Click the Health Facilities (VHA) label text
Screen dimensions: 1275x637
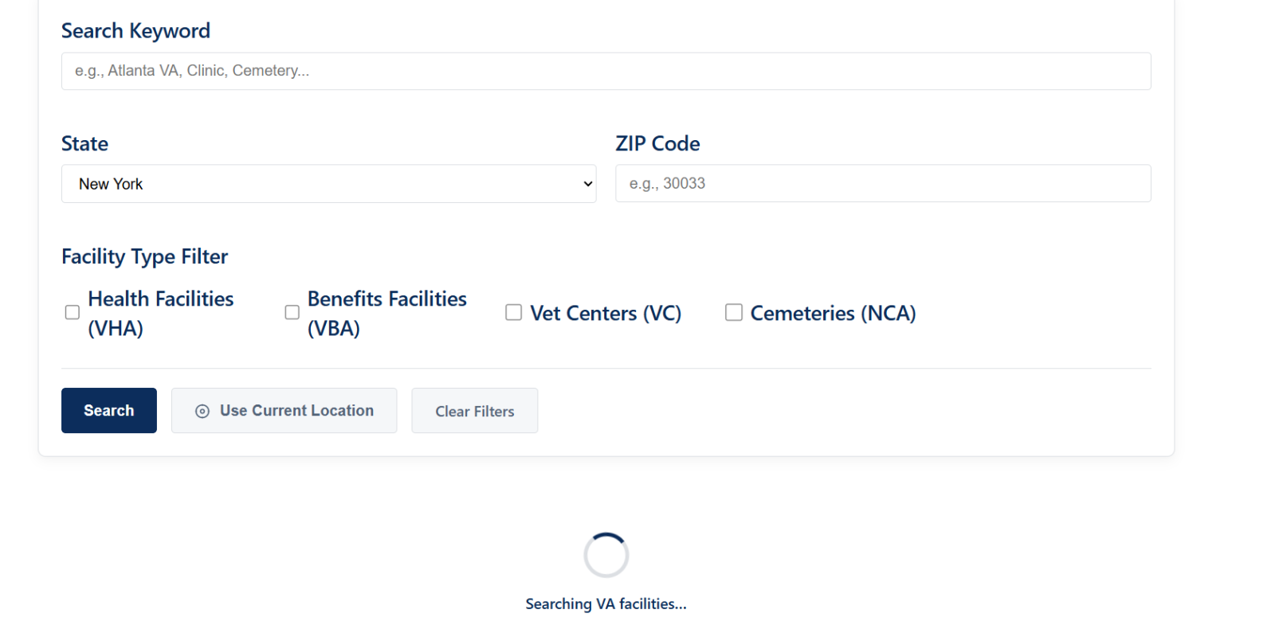pos(161,313)
